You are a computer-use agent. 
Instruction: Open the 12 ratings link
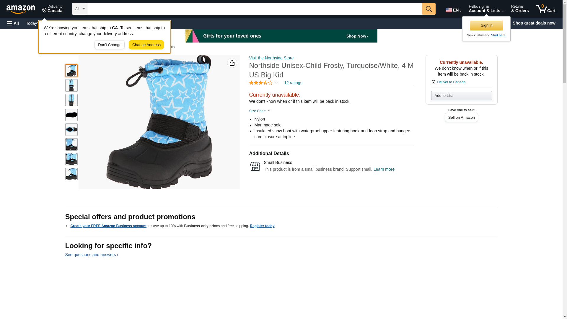pos(293,83)
